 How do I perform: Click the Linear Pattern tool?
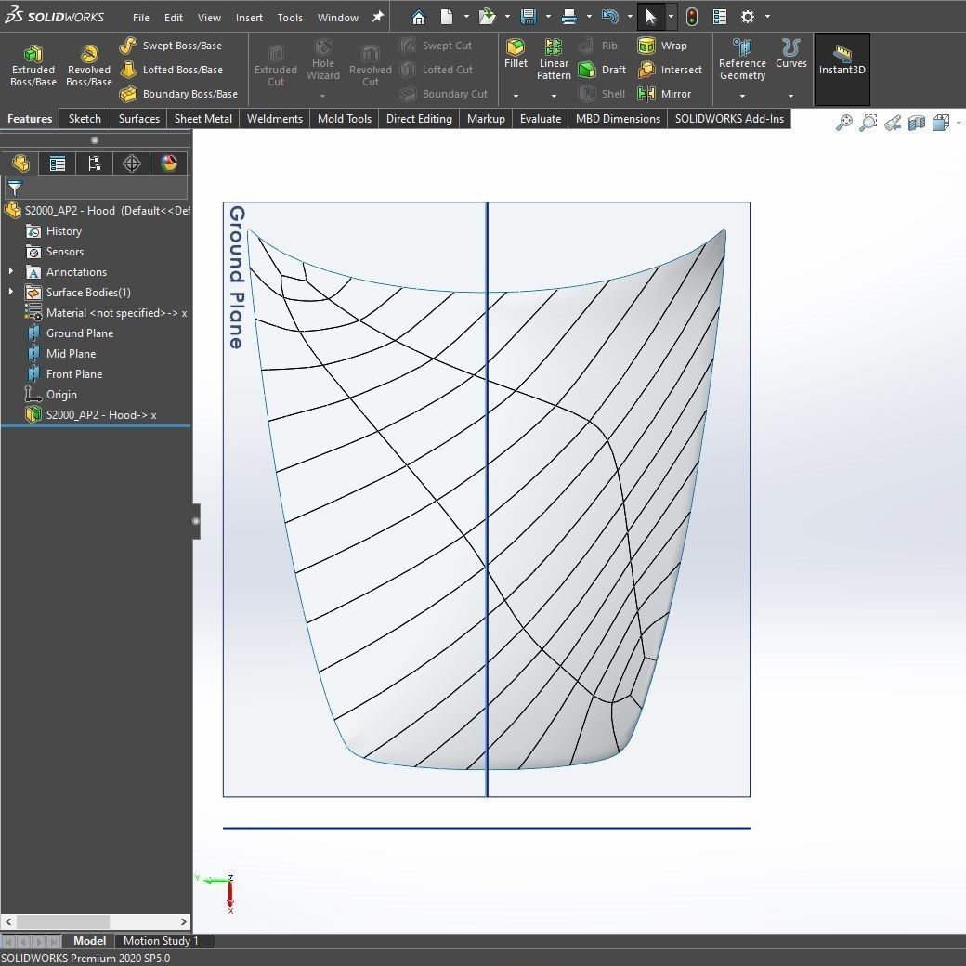tap(554, 59)
